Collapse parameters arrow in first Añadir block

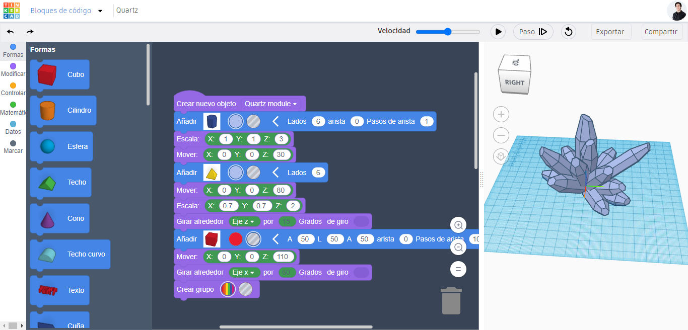(276, 121)
